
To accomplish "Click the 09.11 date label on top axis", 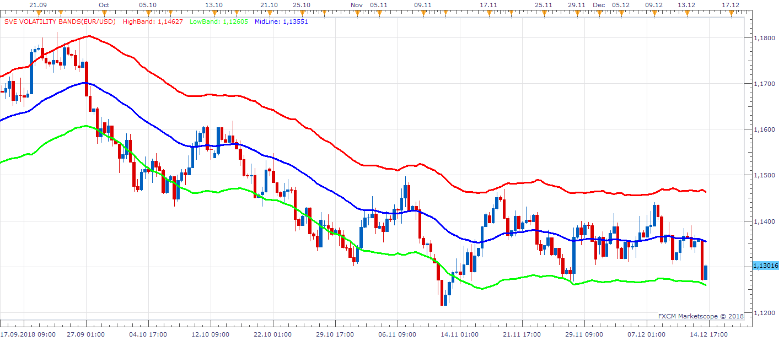I will coord(423,4).
